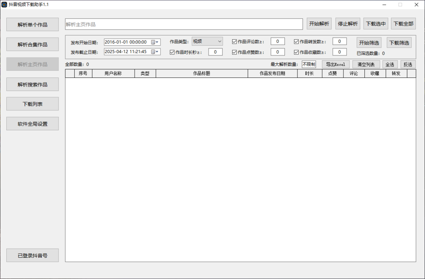Switch to 解析合集作品 mode
The height and width of the screenshot is (279, 425).
(33, 44)
